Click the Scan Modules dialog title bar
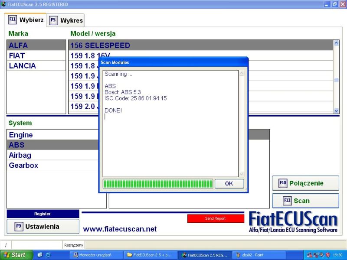The width and height of the screenshot is (347, 260). [x=173, y=62]
